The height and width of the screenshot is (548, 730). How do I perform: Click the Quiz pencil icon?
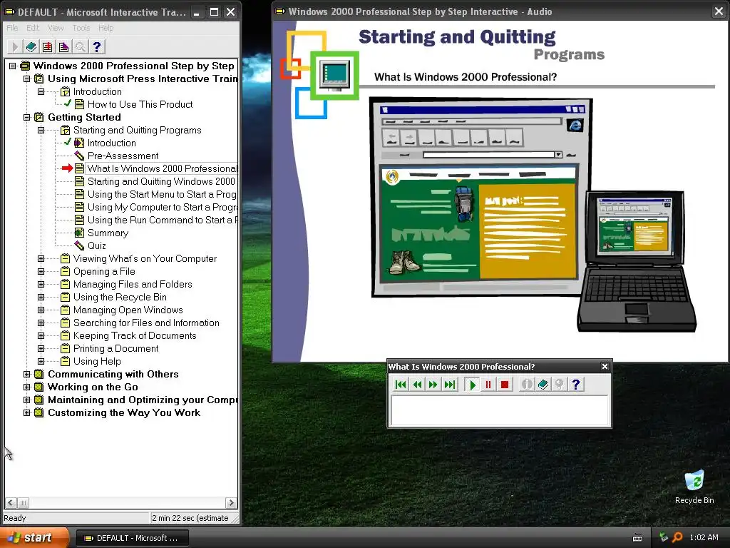(x=79, y=245)
